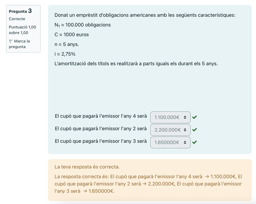Image resolution: width=256 pixels, height=204 pixels.
Task: Open the 1.100.000€ dropdown for any 4
Action: click(170, 117)
